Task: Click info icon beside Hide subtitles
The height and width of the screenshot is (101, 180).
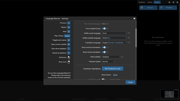Action: (x=123, y=57)
